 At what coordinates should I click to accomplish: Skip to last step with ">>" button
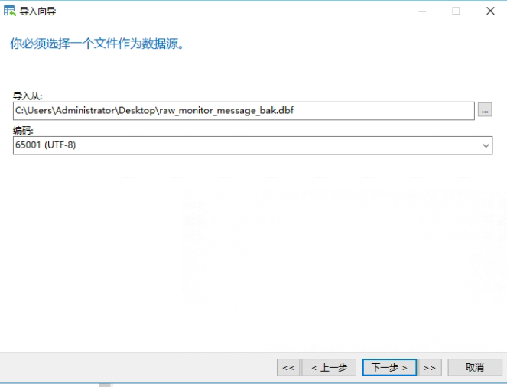pos(430,368)
